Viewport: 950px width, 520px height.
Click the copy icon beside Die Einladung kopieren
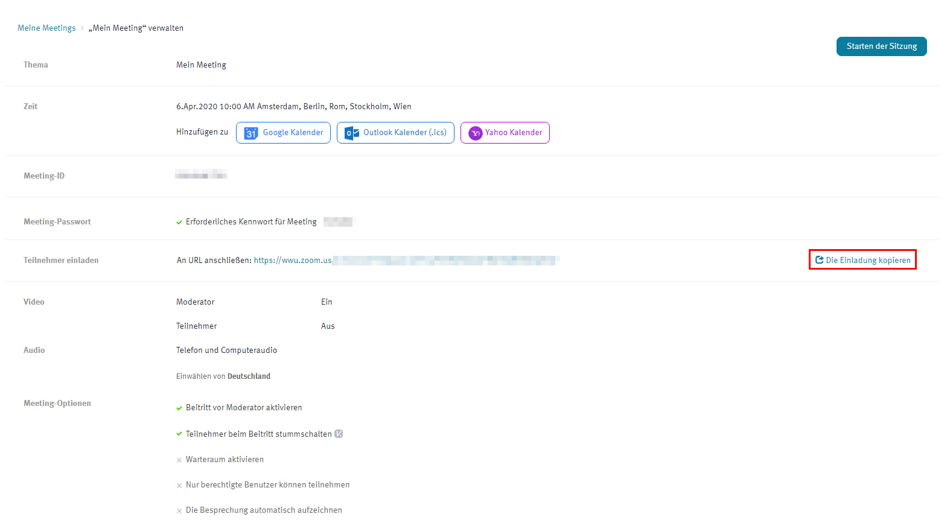[820, 260]
